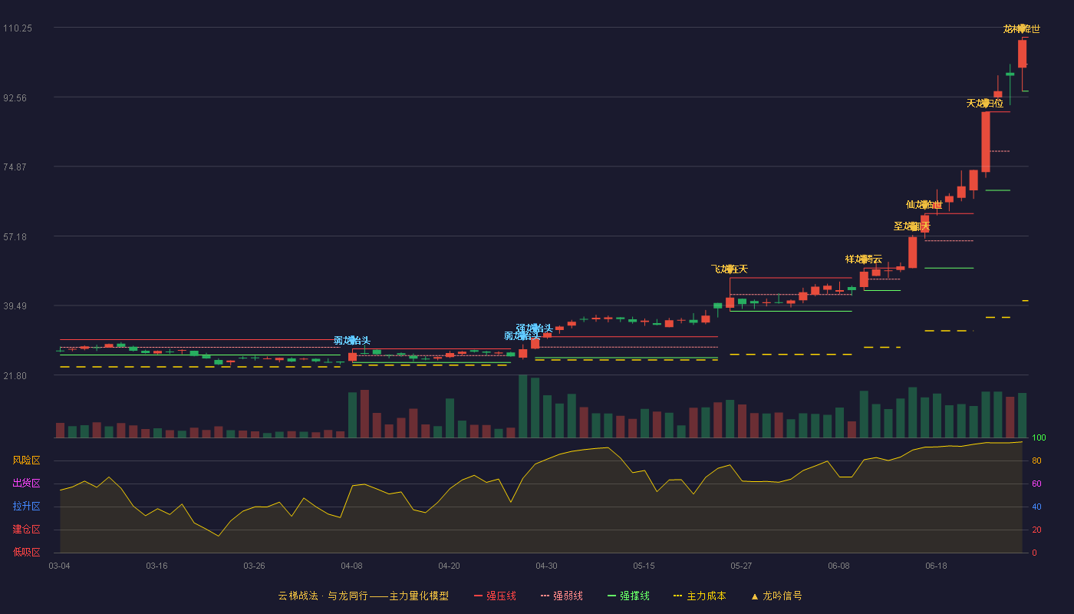Click the 仙龙临世 signal marker
1074x614 pixels.
(x=924, y=205)
